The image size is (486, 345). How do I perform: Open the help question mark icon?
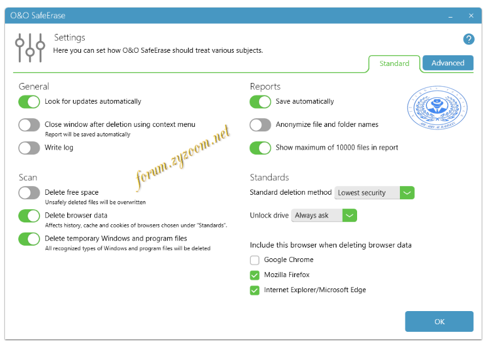[468, 40]
